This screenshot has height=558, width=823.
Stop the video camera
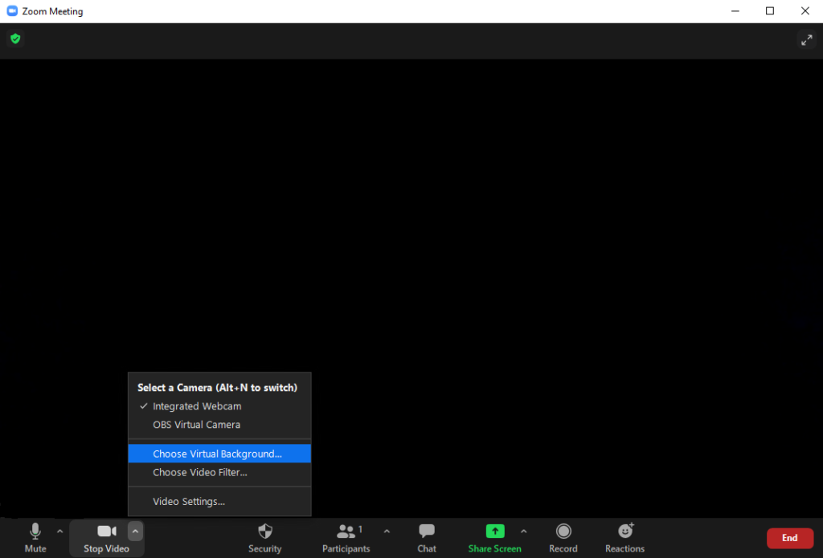(106, 537)
